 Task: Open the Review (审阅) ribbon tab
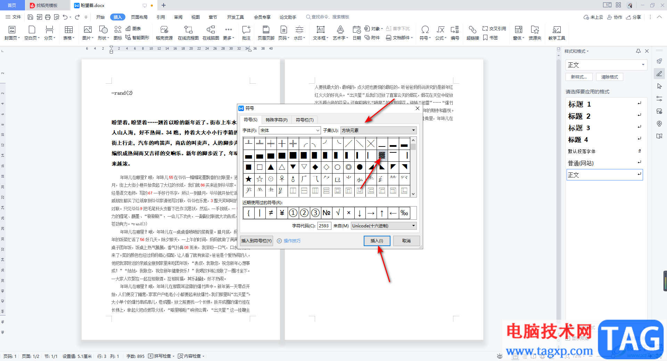(x=178, y=17)
